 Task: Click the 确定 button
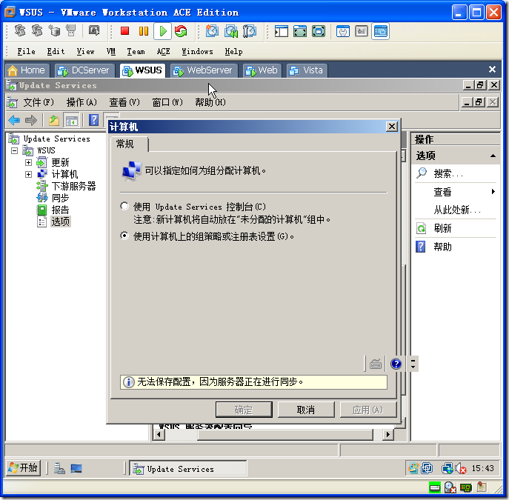click(x=244, y=410)
